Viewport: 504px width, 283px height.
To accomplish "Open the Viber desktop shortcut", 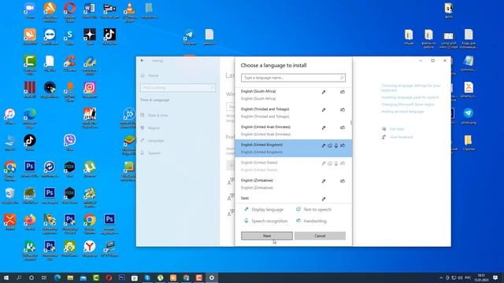I will pos(70,143).
